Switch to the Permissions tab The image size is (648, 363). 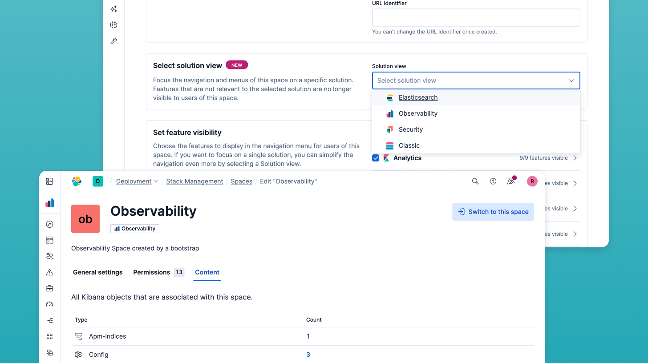point(152,272)
